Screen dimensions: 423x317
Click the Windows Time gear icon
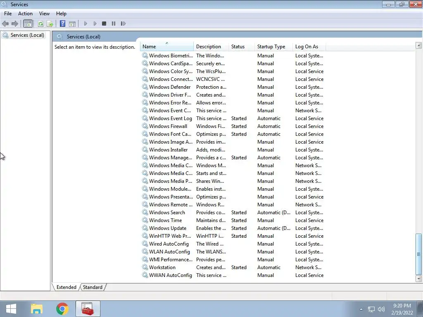[145, 220]
